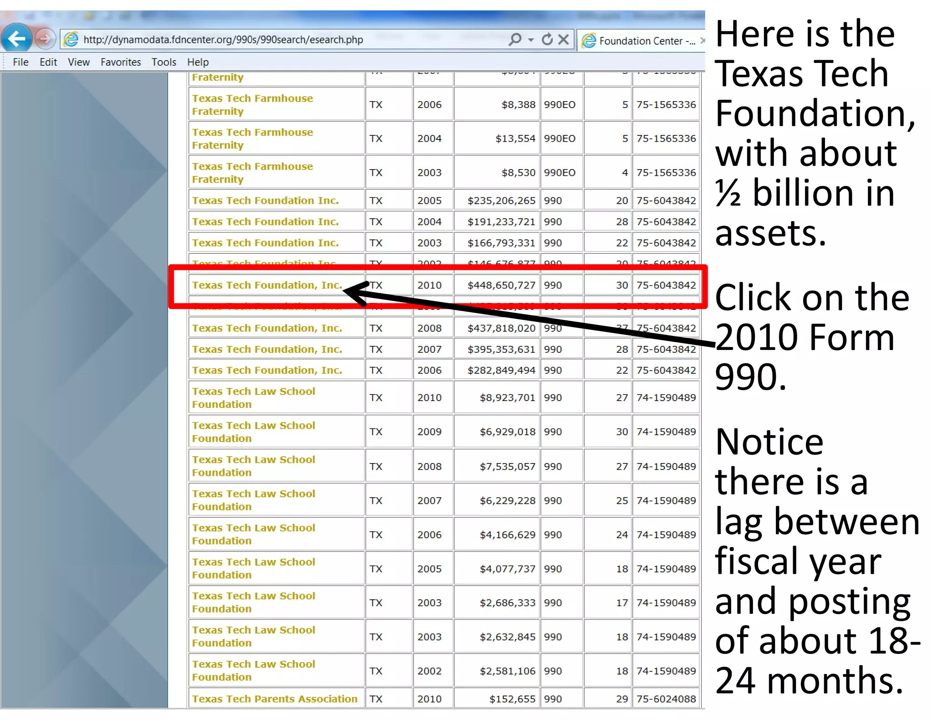The height and width of the screenshot is (721, 933).
Task: Open the Edit menu
Action: click(48, 62)
